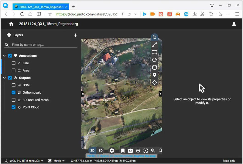
Task: Click the 3D Textured Mesh layer label
Action: tap(36, 100)
